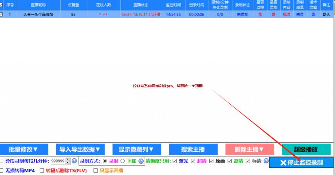Viewport: 335px width, 175px height.
Task: Select the 下载 radio button
Action: click(x=123, y=161)
